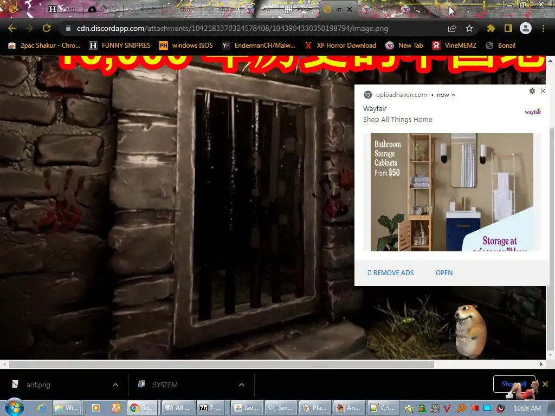
Task: Click Show all downloads button
Action: click(x=514, y=384)
